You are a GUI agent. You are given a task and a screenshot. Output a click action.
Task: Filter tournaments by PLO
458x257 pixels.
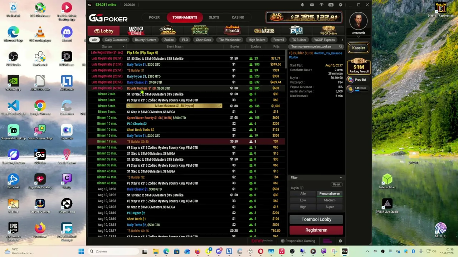point(185,40)
